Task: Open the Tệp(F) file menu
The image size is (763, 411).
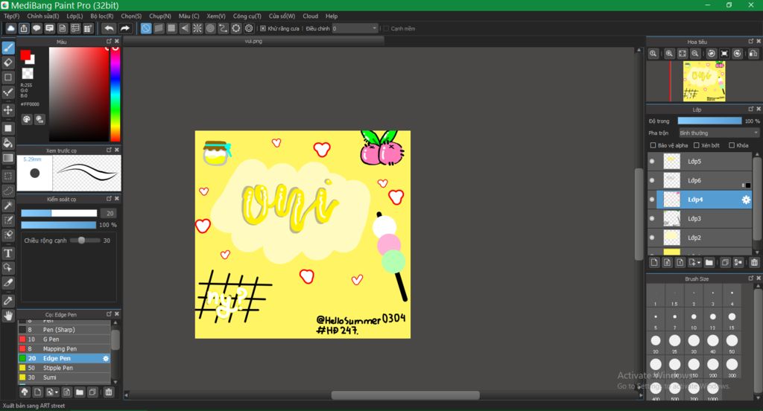Action: (12, 16)
